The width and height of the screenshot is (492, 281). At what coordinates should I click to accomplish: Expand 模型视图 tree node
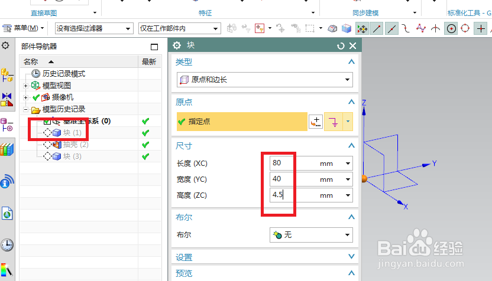(25, 86)
